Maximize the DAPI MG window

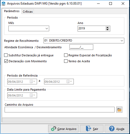pos(111,4)
